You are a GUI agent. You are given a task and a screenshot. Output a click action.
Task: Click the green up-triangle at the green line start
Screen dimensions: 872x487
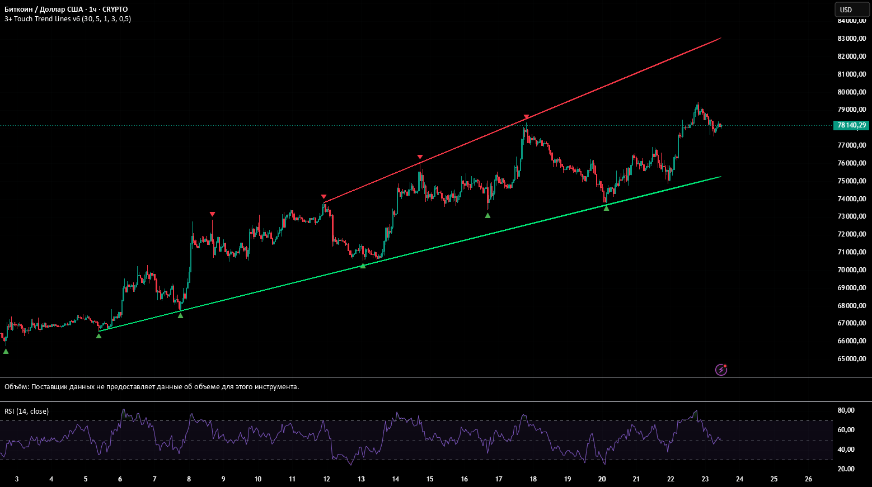point(99,335)
